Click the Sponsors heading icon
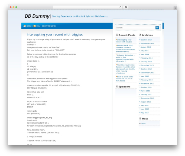 [117, 87]
